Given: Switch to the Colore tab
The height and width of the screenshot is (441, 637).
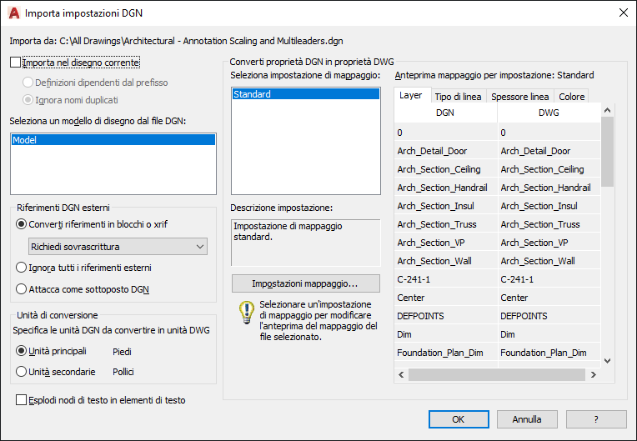Looking at the screenshot, I should point(571,97).
